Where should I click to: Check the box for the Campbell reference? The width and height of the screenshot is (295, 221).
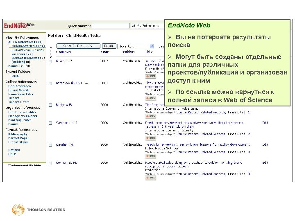pyautogui.click(x=50, y=123)
